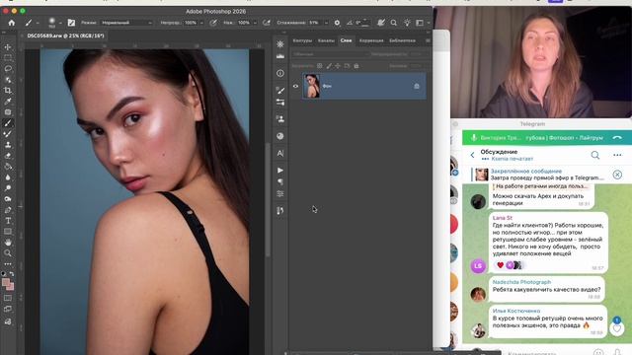Open the blend Mode dropdown 'Нормальный'
Viewport: 632px width, 355px height.
[126, 23]
